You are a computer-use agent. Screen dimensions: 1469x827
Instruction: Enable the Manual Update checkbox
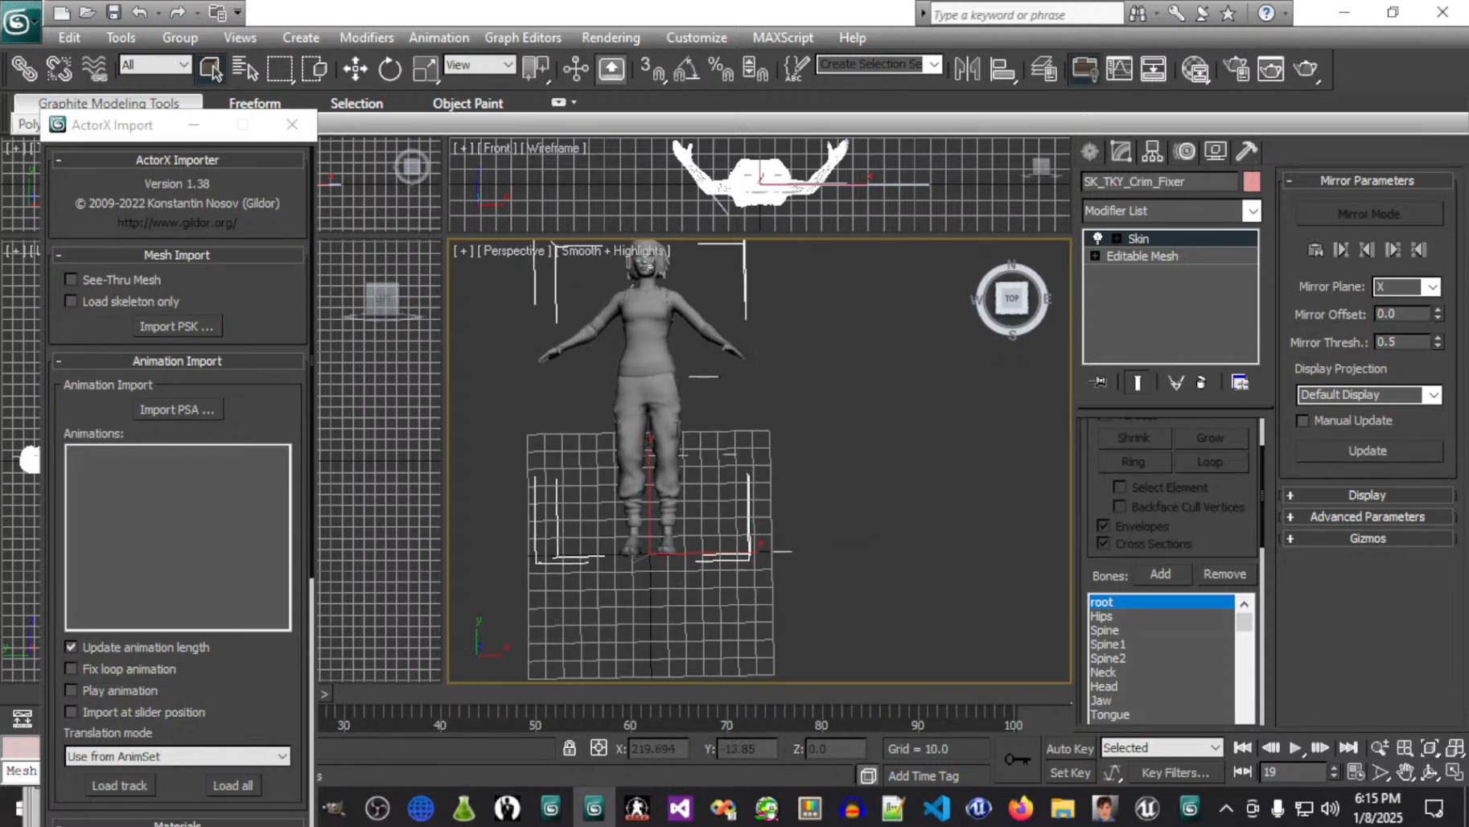coord(1302,421)
